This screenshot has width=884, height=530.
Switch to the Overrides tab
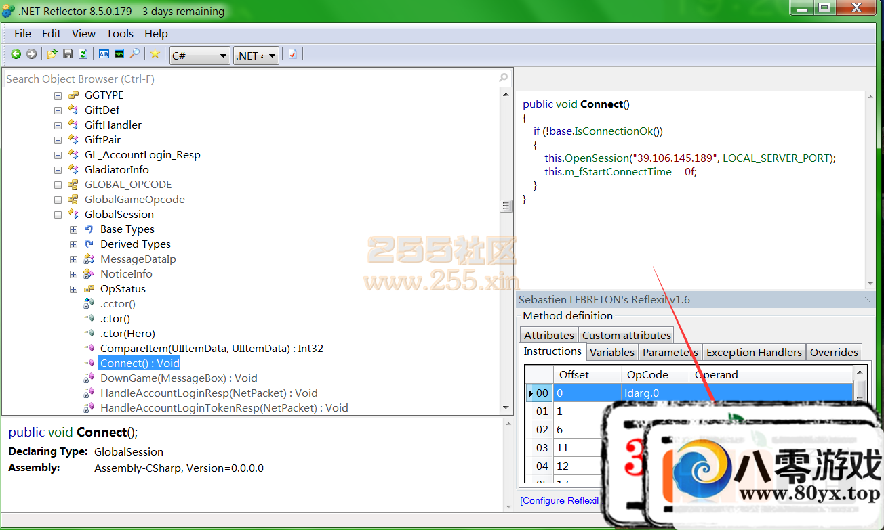point(834,352)
